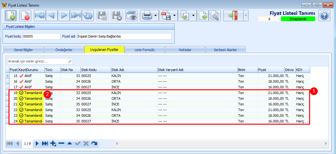Click the Tamamlandı cell in row 24
This screenshot has width=336, height=154.
tap(31, 121)
